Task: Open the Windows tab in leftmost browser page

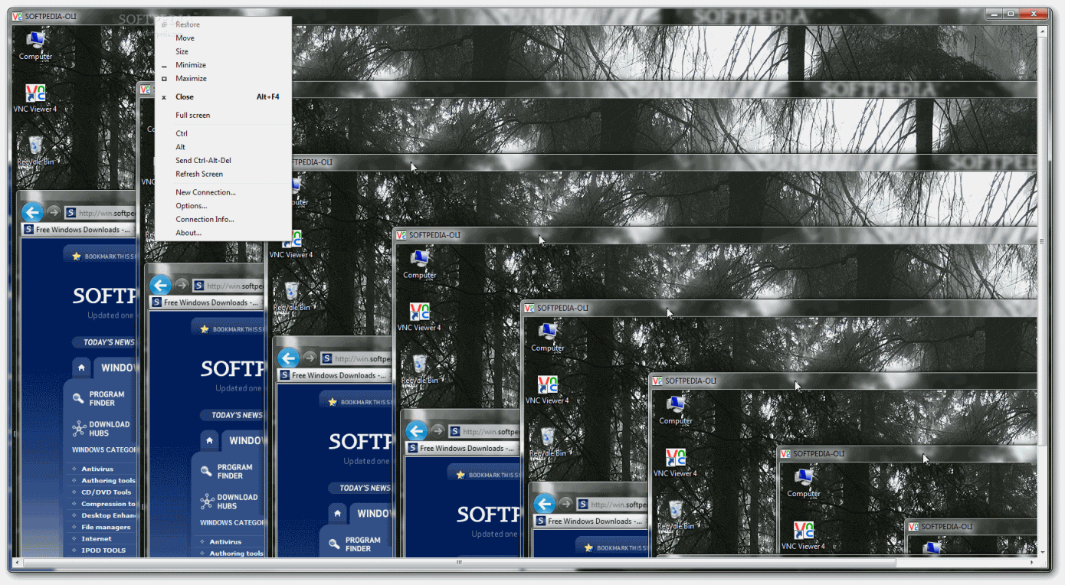Action: click(116, 368)
